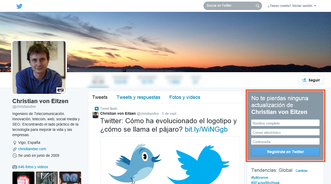Open Christian von Eitzen's profile photo
This screenshot has width=331, height=184.
(x=39, y=67)
